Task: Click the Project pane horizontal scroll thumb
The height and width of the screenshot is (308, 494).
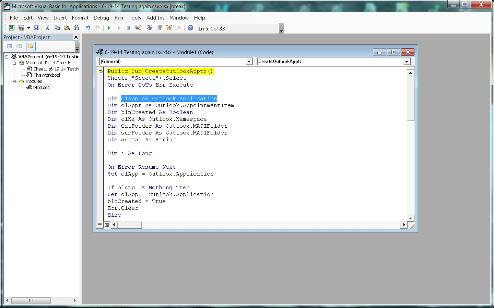Action: (31, 300)
